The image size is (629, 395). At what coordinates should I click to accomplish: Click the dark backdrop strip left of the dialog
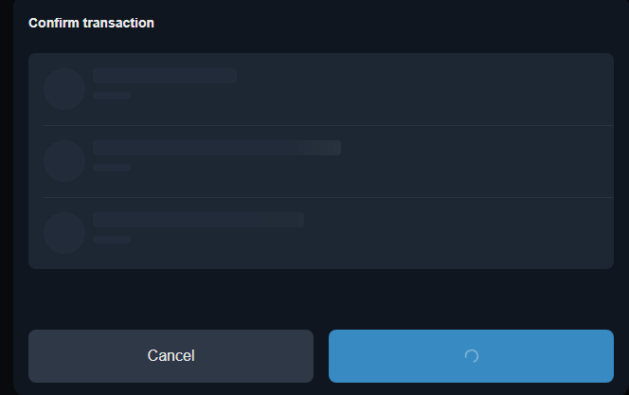[7, 197]
